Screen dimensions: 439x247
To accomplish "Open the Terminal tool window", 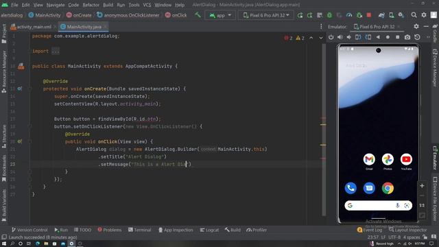I will coord(139,230).
